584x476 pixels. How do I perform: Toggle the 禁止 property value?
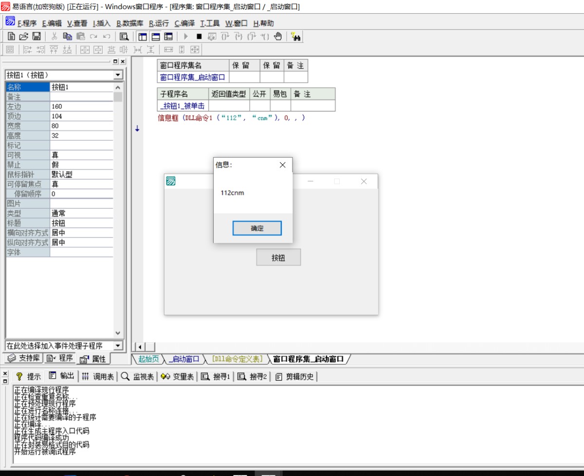tap(81, 165)
